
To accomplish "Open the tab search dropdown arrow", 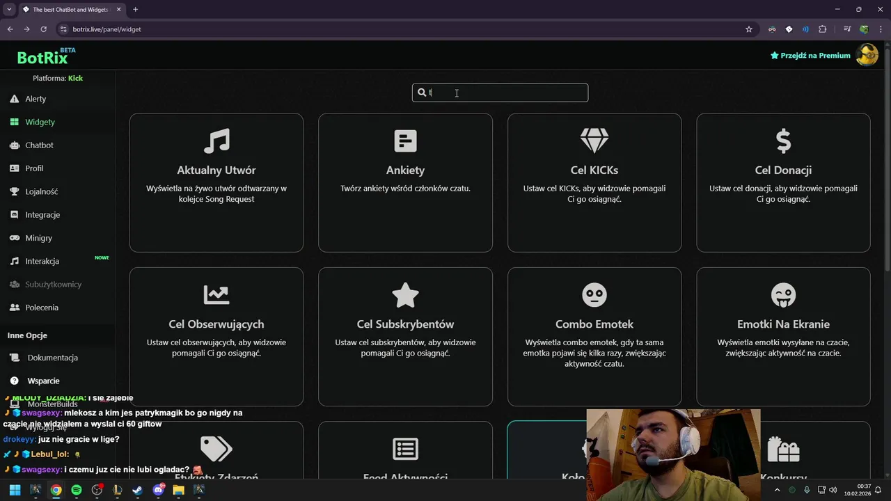I will [x=9, y=9].
